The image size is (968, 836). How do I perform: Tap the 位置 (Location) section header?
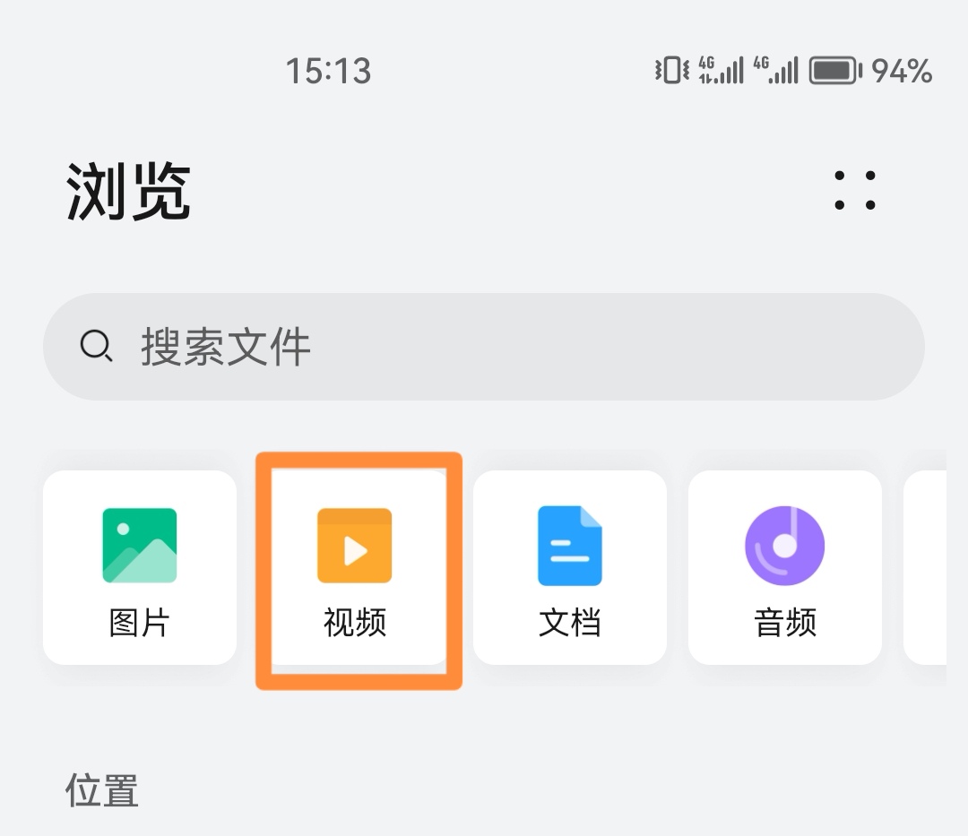point(101,792)
